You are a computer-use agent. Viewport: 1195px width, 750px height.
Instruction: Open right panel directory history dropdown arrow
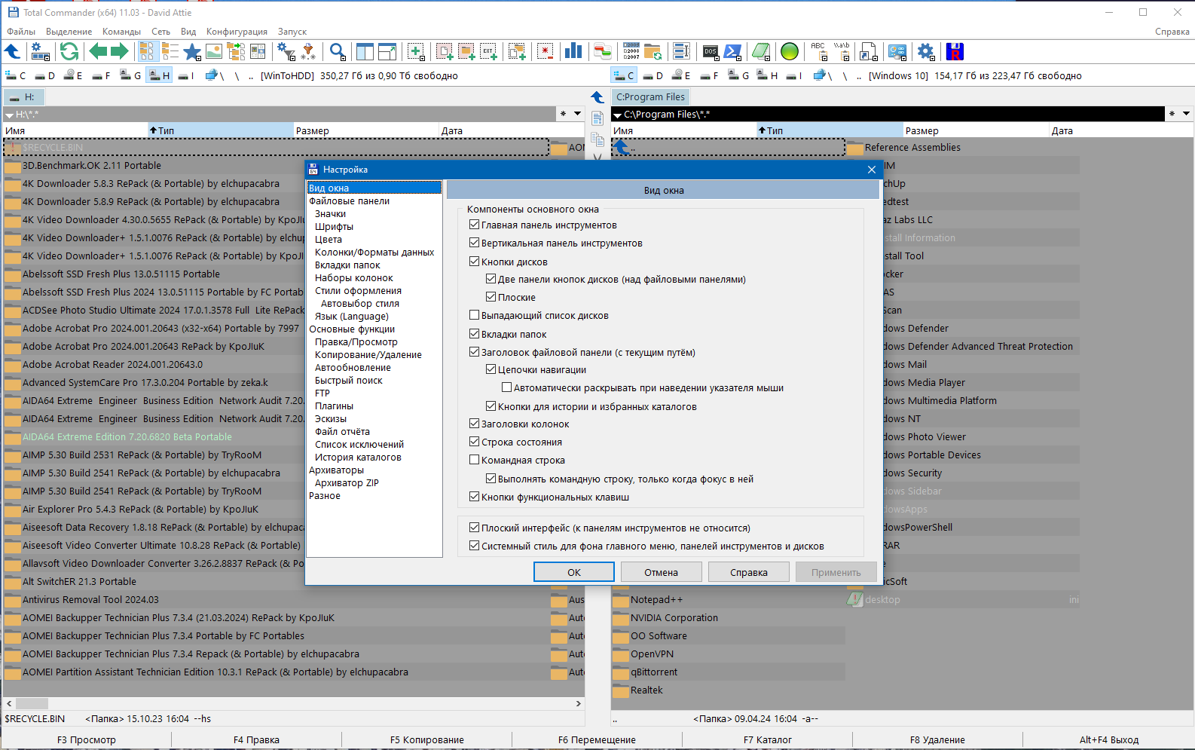[1186, 114]
